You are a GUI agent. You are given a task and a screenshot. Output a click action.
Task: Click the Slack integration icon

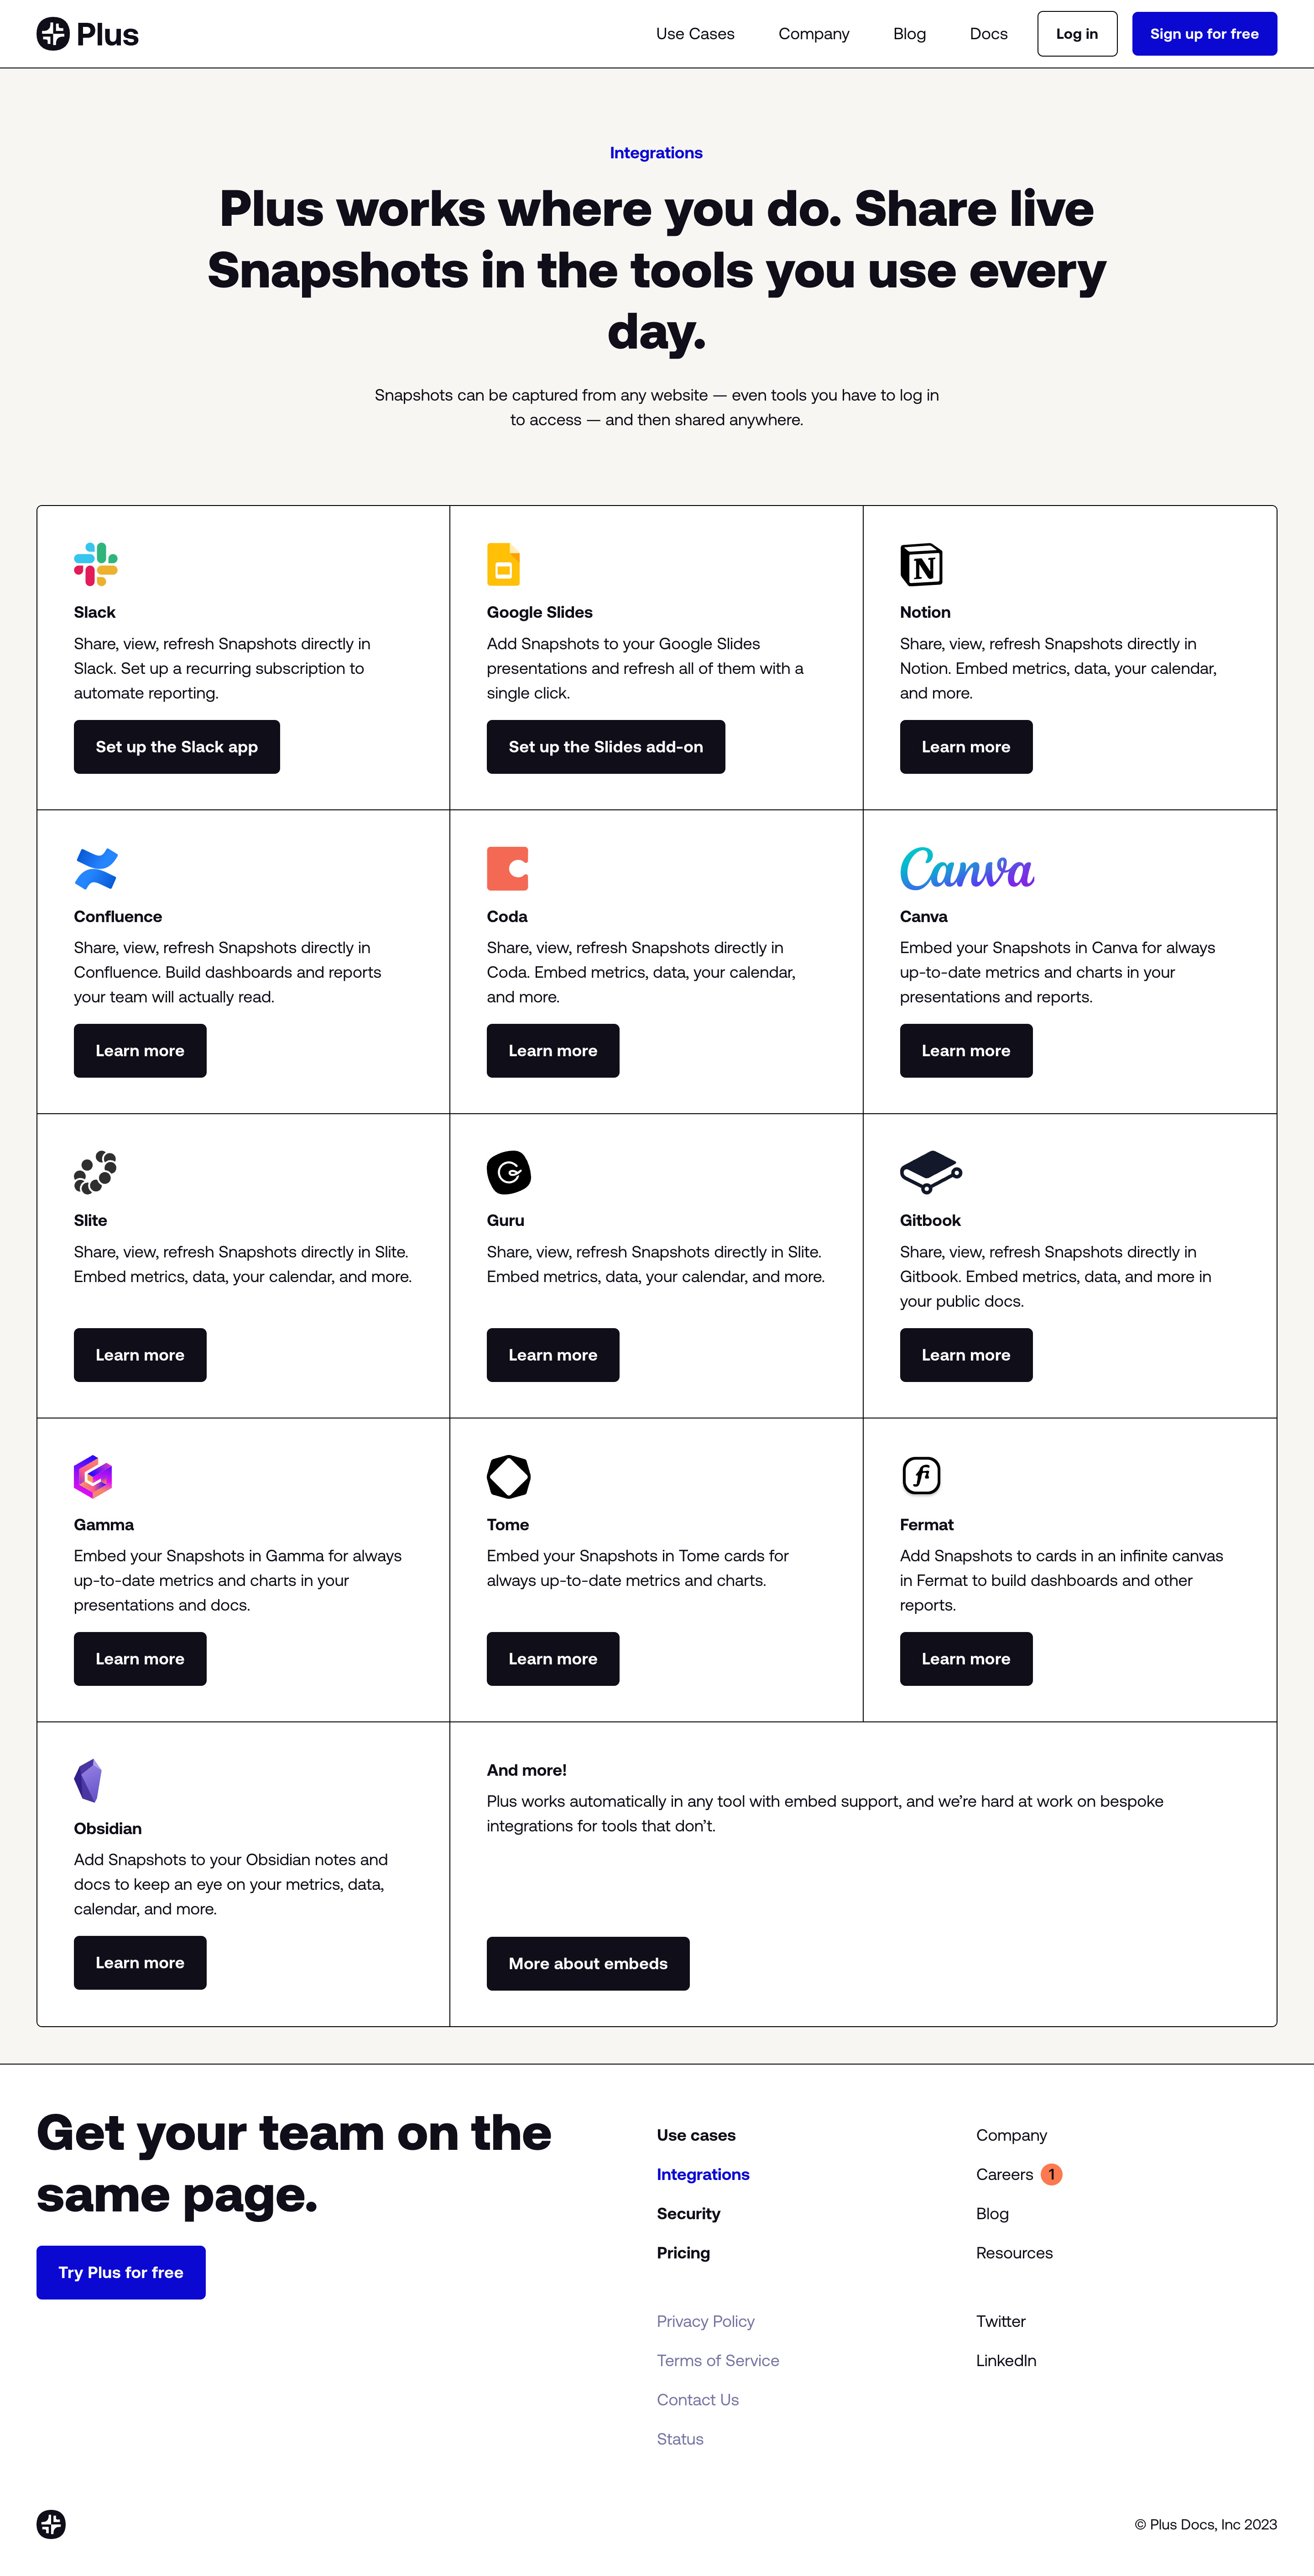(x=95, y=563)
